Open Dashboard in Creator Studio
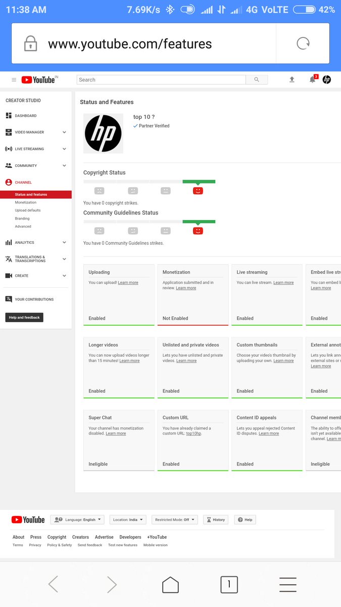Viewport: 341px width, 607px height. pyautogui.click(x=26, y=116)
